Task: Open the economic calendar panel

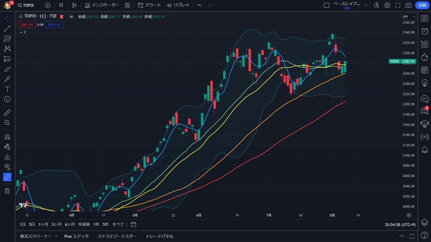Action: pyautogui.click(x=425, y=70)
